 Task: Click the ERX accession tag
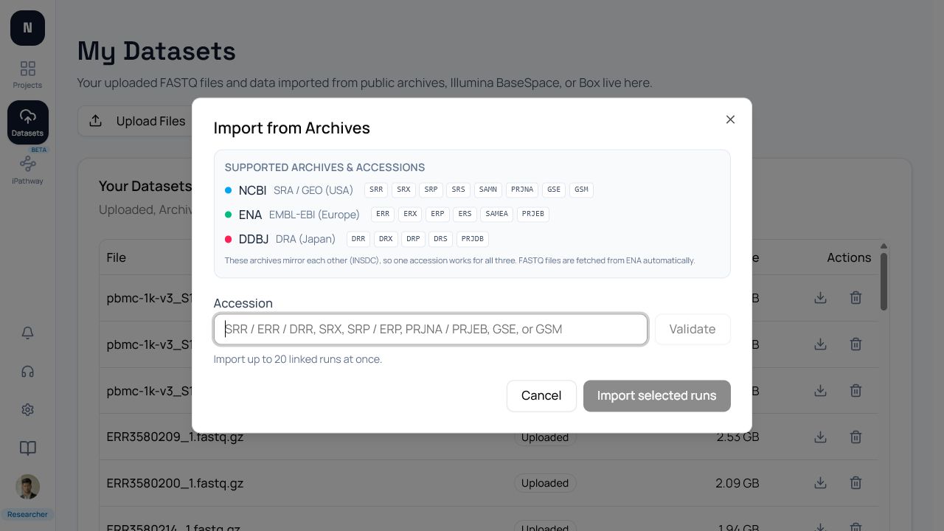click(410, 214)
